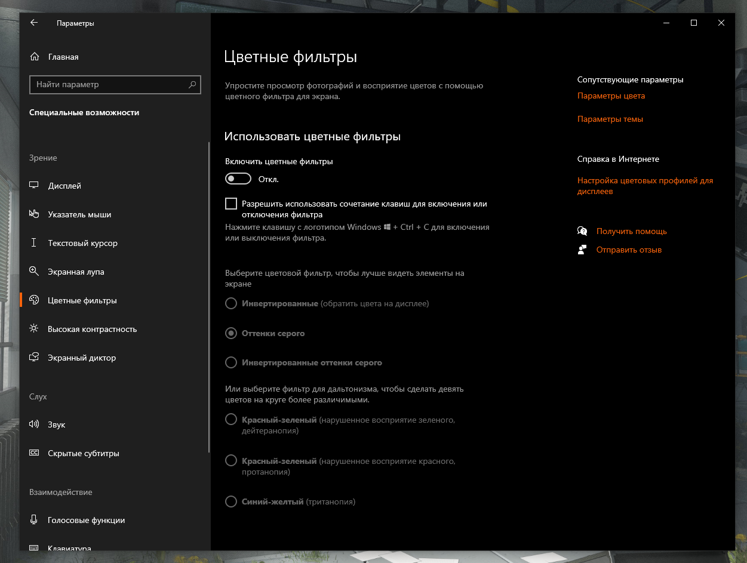This screenshot has height=563, width=747.
Task: Click the Скрытые субтитры CC icon
Action: pyautogui.click(x=34, y=453)
